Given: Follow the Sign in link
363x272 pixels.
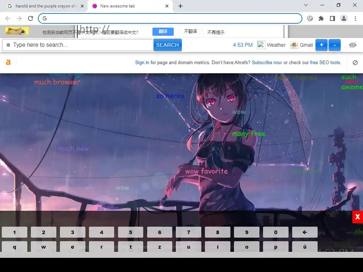Looking at the screenshot, I should coord(142,62).
